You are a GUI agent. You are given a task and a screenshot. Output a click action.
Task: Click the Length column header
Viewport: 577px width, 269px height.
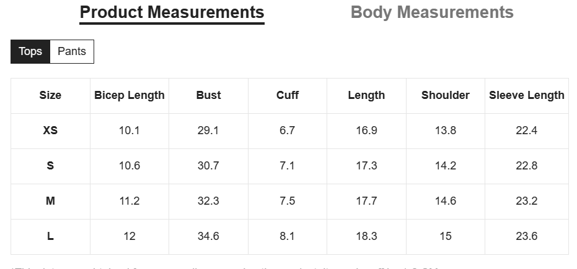click(x=366, y=95)
